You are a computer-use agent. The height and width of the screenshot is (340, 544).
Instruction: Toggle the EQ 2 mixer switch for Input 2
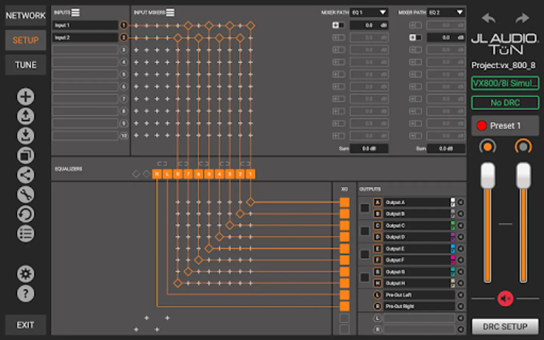pos(416,37)
